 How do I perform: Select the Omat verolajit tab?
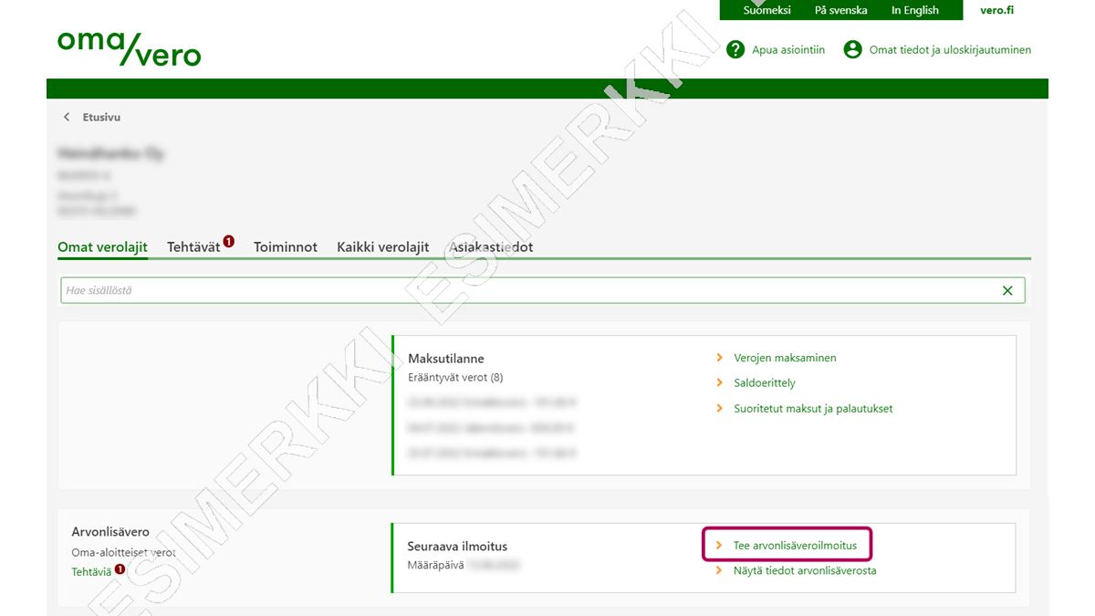pyautogui.click(x=102, y=247)
